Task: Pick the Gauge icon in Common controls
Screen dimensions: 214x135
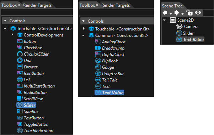Action: click(x=98, y=67)
